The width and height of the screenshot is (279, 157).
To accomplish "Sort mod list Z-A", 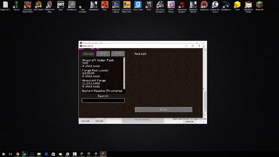I will pyautogui.click(x=118, y=54).
